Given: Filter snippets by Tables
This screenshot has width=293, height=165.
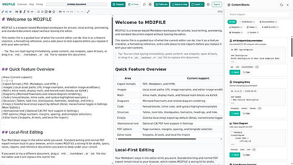Looking at the screenshot, I should [252, 27].
